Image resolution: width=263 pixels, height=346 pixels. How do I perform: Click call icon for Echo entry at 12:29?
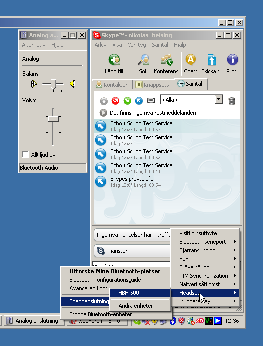(x=101, y=126)
